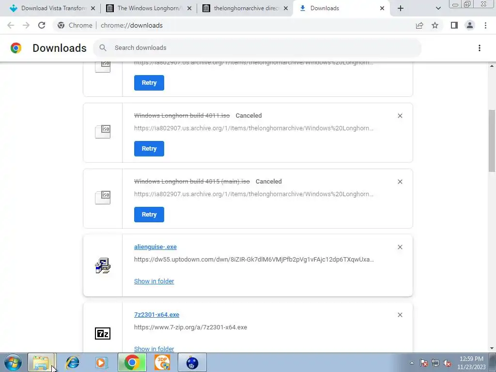This screenshot has width=496, height=372.
Task: Click the network tray icon
Action: point(435,363)
